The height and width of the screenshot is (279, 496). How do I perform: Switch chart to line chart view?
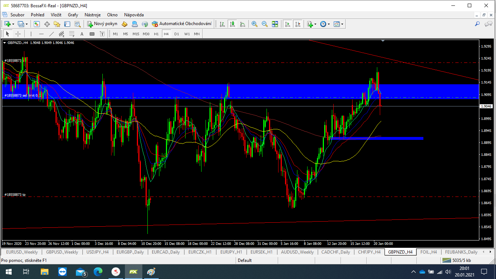pos(243,24)
